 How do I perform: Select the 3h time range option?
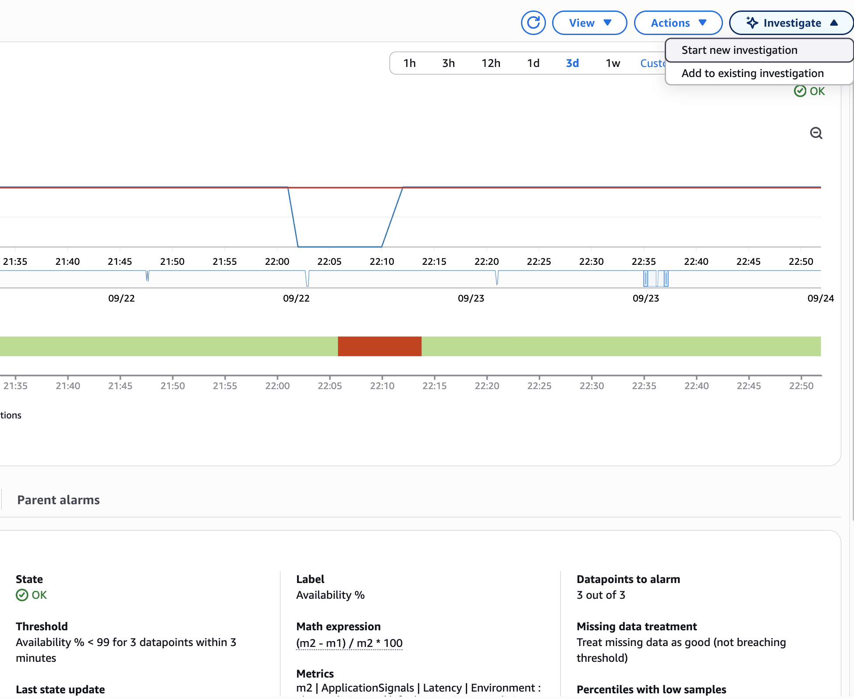pos(448,63)
